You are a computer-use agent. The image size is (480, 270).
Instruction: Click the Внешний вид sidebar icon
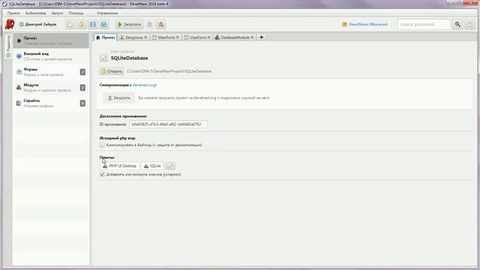coord(19,56)
